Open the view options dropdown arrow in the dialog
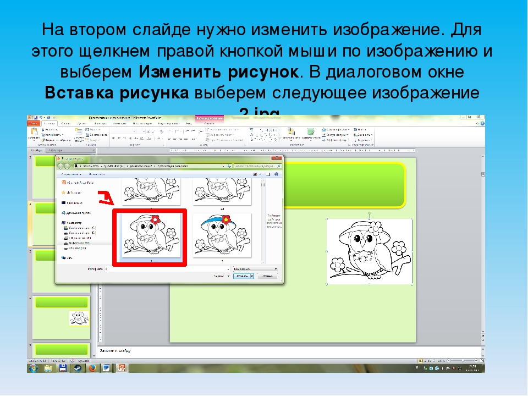Image resolution: width=528 pixels, height=396 pixels. [260, 174]
